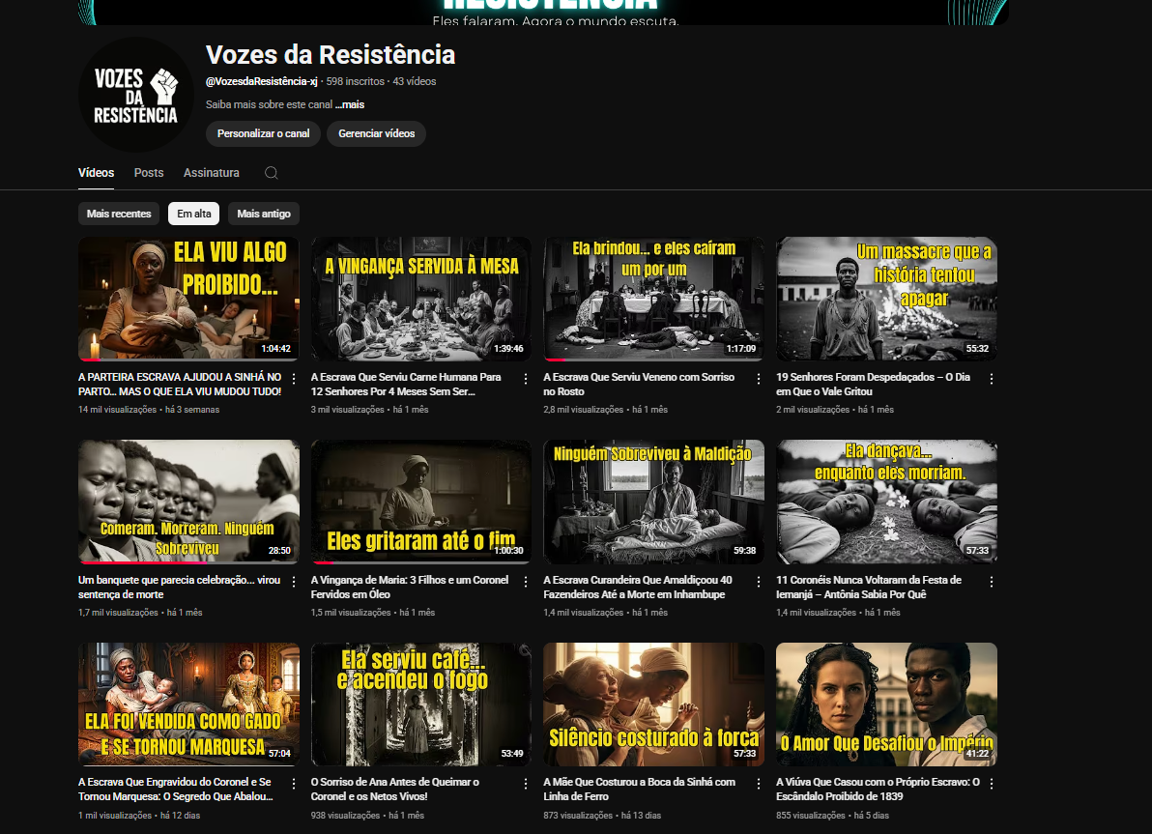Select the 'Mais antigo' filter chip

tap(263, 214)
